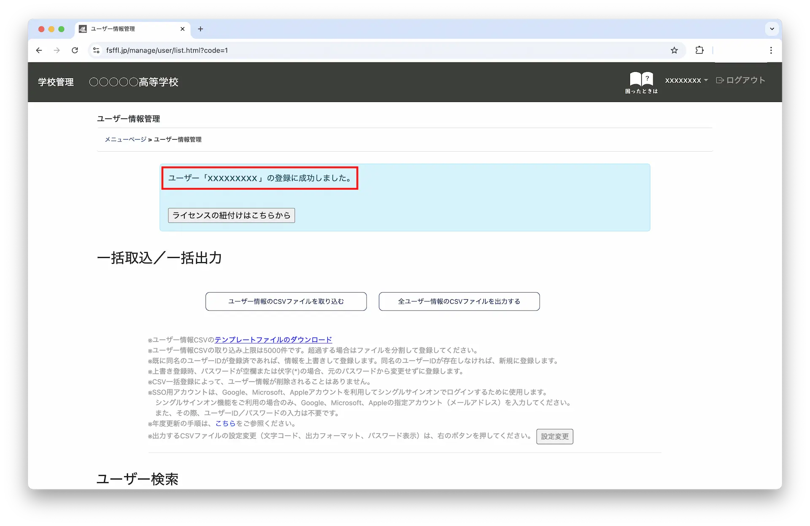Open テンプレートファイルのダウンロード link
The width and height of the screenshot is (810, 526).
[273, 340]
